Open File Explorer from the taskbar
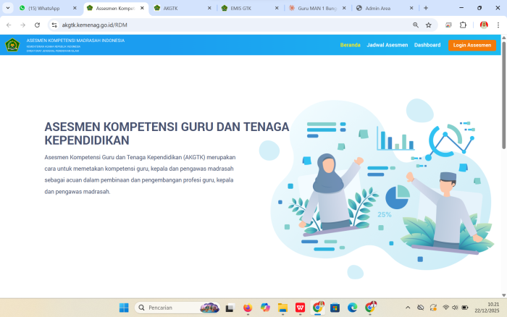Viewport: 507px width, 317px height. pyautogui.click(x=282, y=308)
